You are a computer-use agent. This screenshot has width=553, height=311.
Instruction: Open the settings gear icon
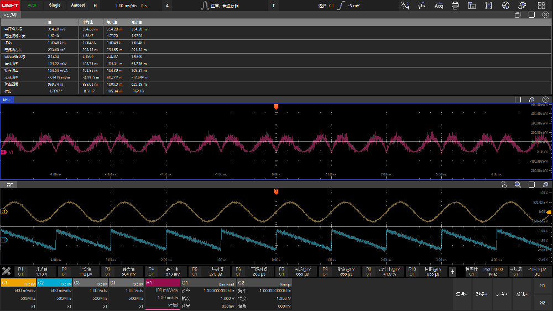pyautogui.click(x=523, y=6)
